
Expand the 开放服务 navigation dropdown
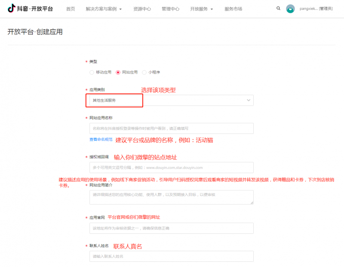coord(201,9)
